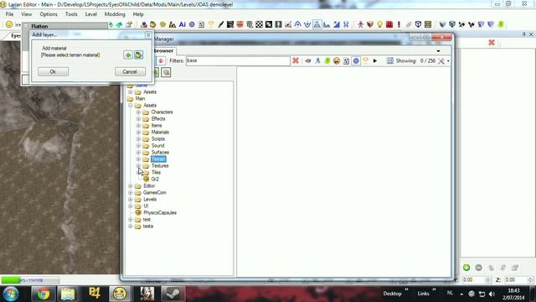Expand the Textures folder node
536x302 pixels.
[x=138, y=166]
